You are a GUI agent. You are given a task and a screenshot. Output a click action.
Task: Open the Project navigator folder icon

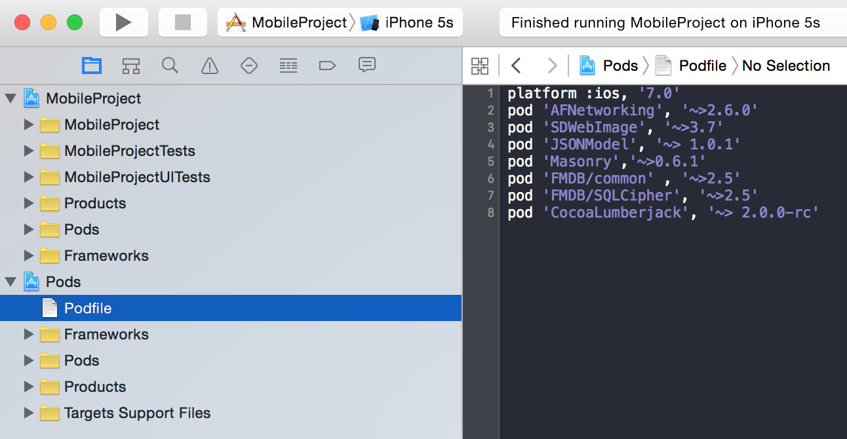pyautogui.click(x=92, y=66)
